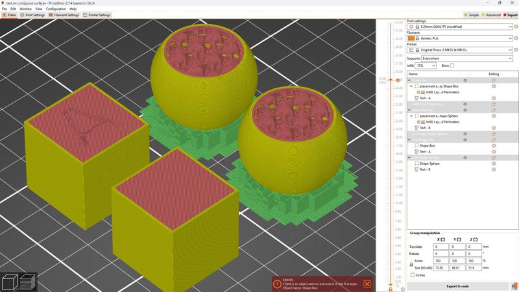Open the Edit menu
The height and width of the screenshot is (292, 519).
13,9
